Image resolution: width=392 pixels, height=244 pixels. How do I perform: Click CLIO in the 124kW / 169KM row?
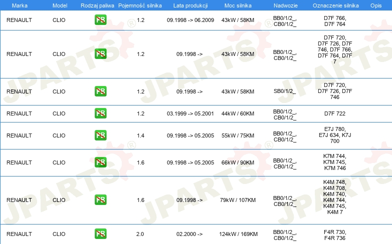[59, 234]
